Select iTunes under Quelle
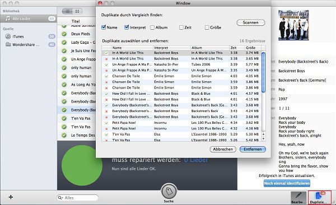 pyautogui.click(x=29, y=36)
